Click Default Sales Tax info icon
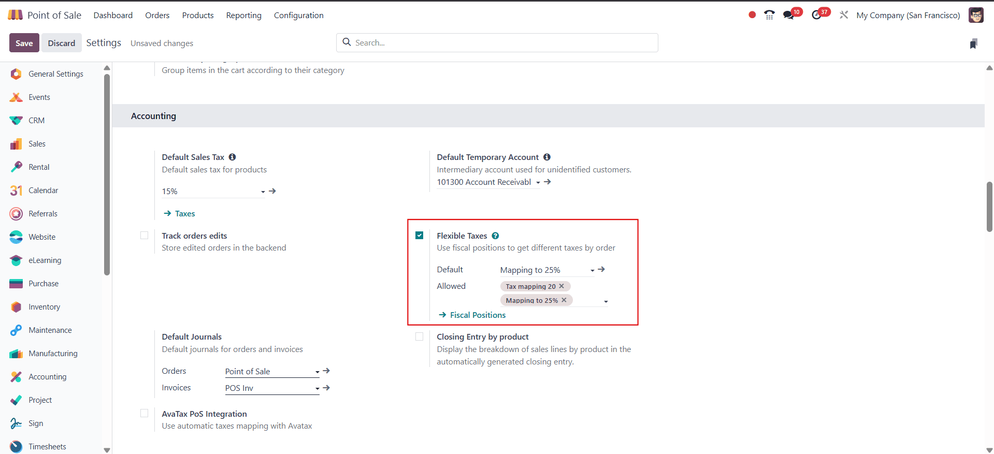 (233, 157)
